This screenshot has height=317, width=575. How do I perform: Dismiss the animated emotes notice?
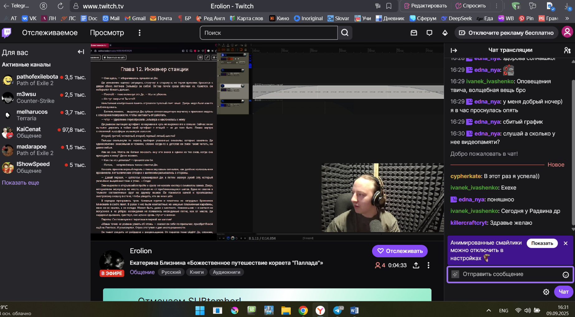pyautogui.click(x=566, y=243)
